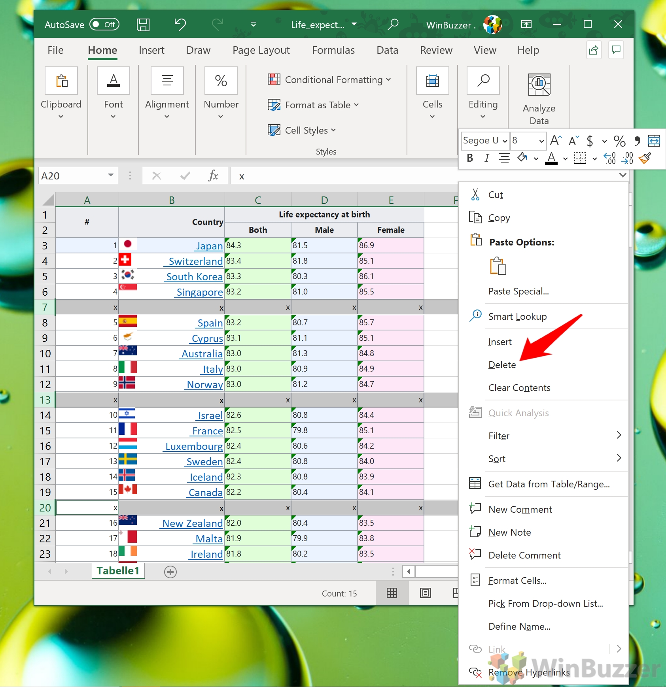Open the Formulas tab
This screenshot has height=687, width=666.
(x=333, y=50)
